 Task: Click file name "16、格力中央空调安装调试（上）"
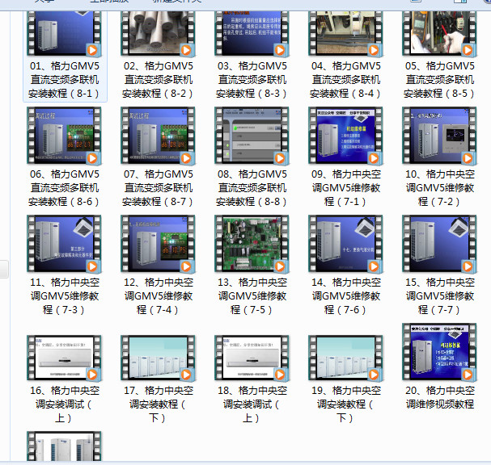point(64,404)
